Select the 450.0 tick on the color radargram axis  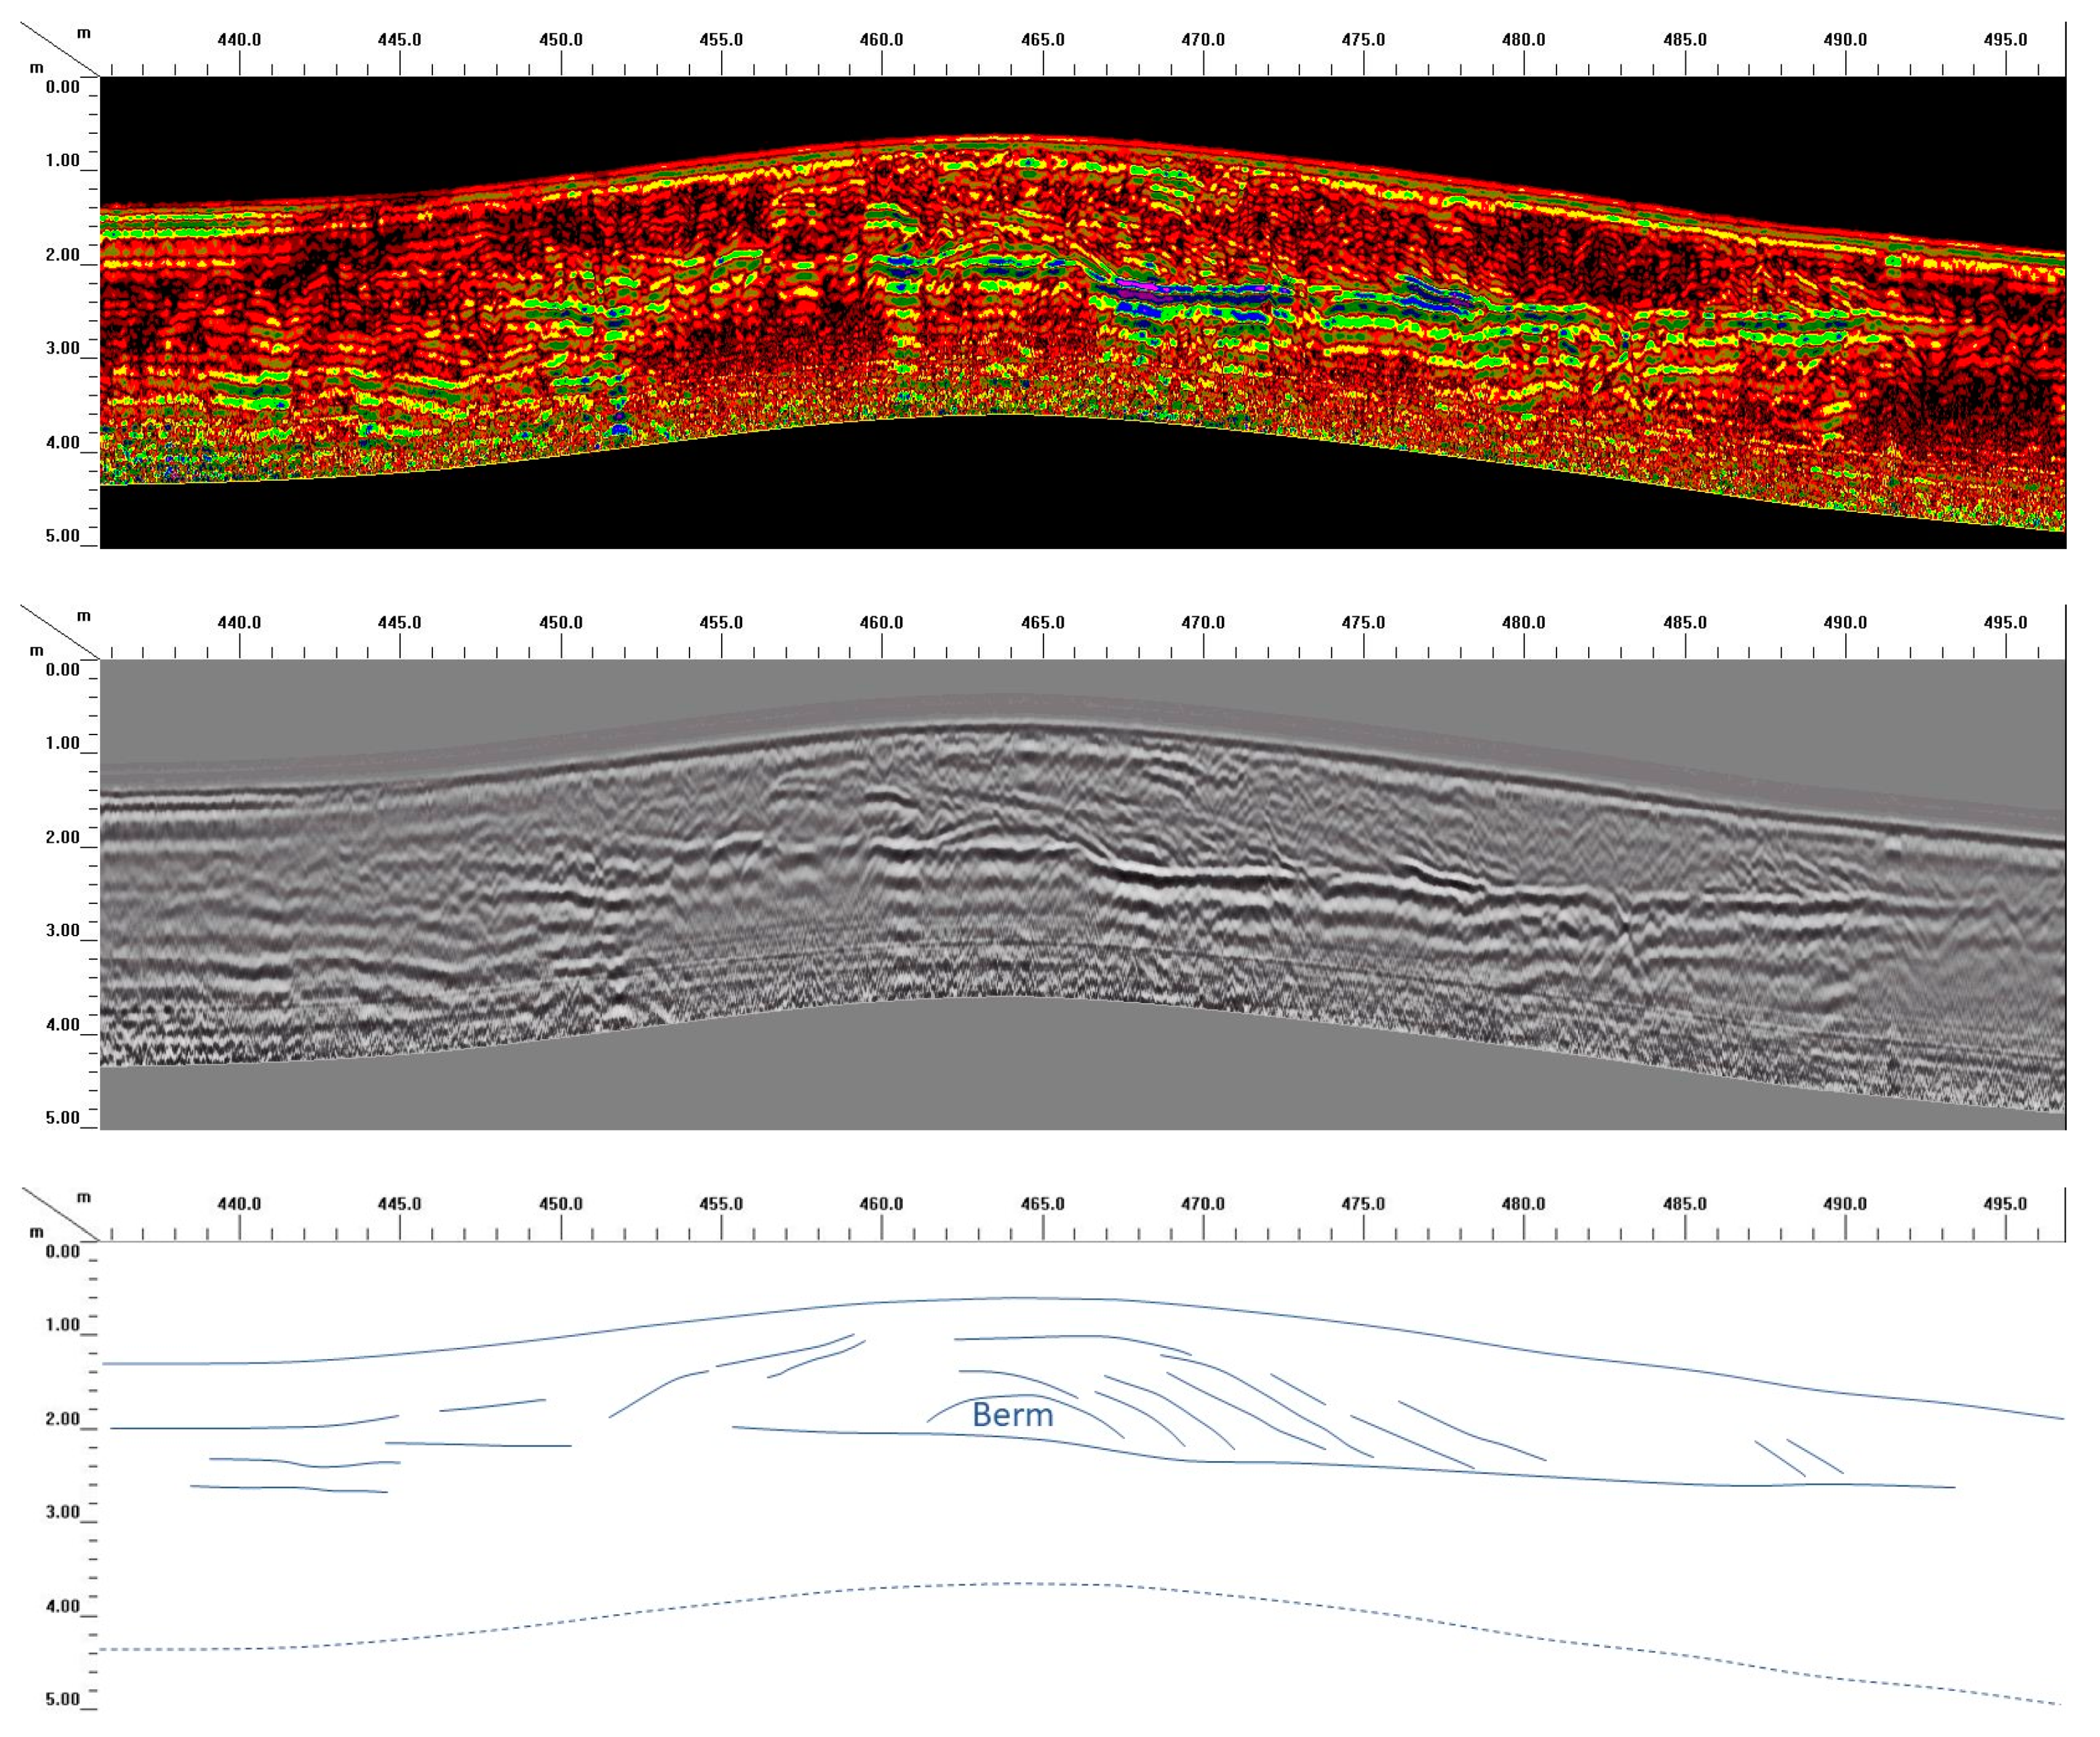coord(561,40)
